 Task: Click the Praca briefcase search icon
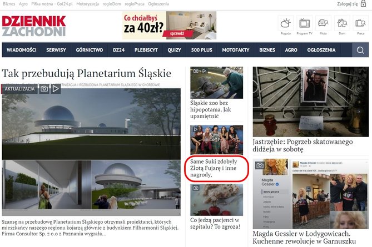click(361, 23)
